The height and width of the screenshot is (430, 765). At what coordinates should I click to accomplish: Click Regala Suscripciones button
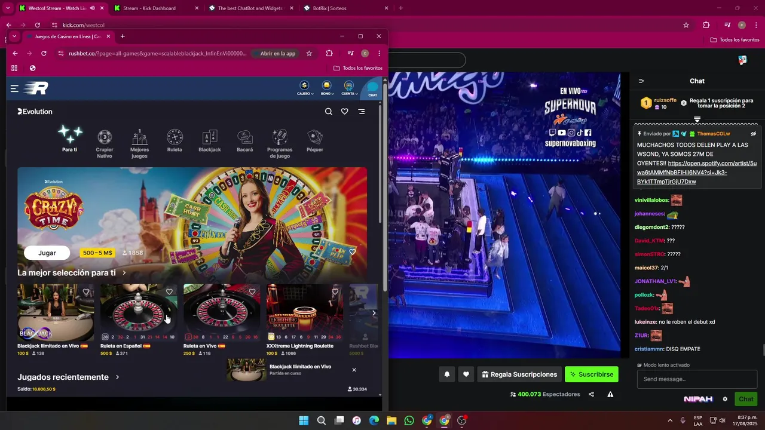coord(519,374)
